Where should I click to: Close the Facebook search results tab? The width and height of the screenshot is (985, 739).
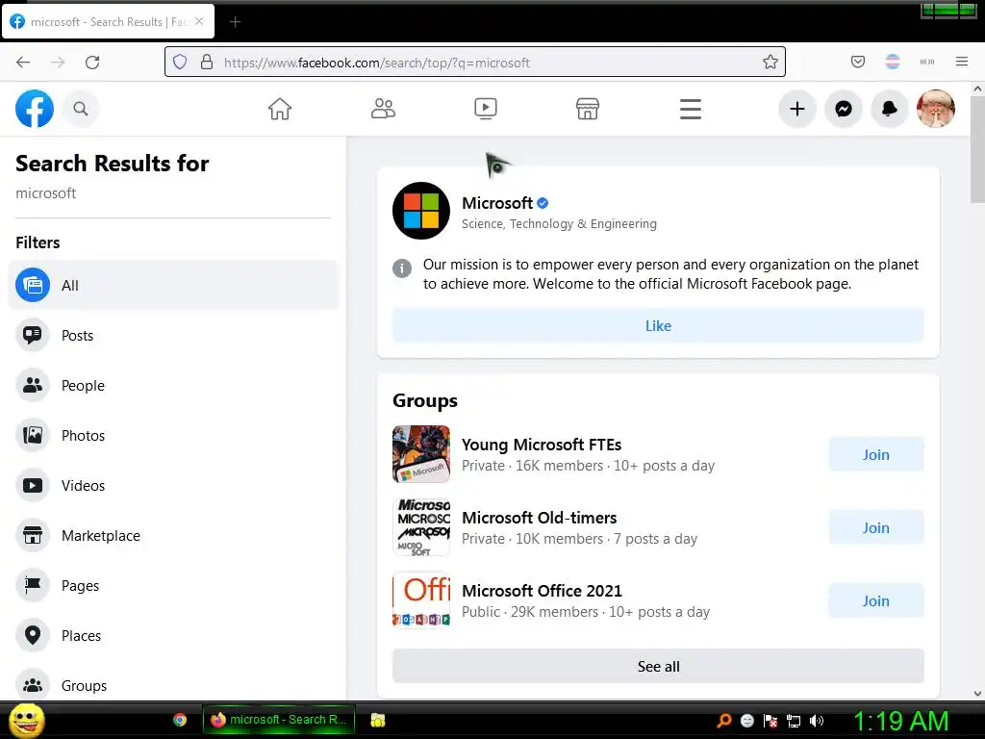[x=199, y=21]
